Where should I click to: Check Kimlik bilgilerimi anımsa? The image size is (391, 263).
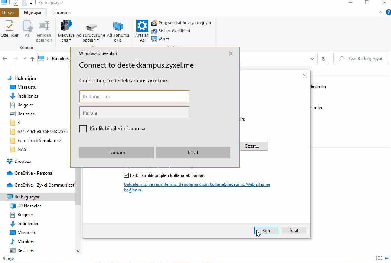point(83,129)
